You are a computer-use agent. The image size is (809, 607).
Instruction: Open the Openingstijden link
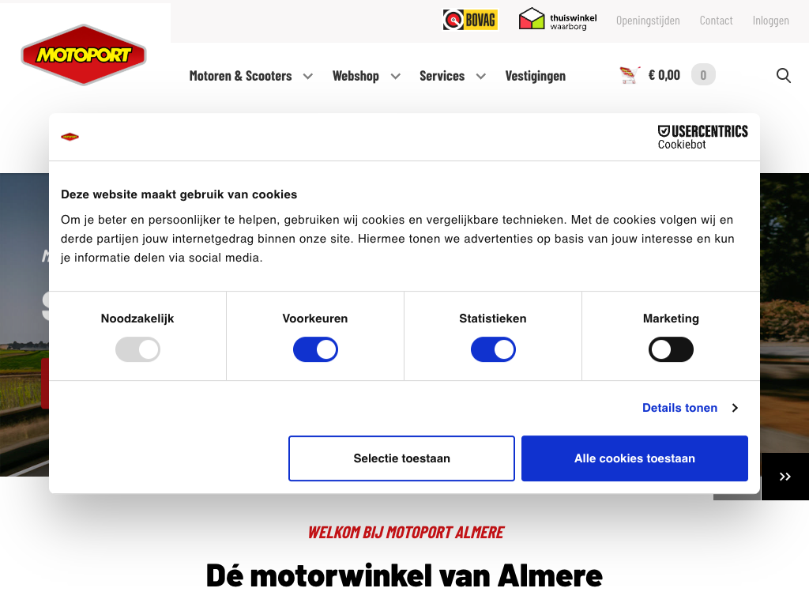point(648,21)
